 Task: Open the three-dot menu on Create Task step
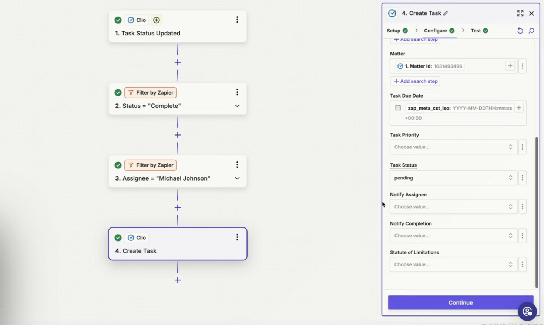[237, 237]
